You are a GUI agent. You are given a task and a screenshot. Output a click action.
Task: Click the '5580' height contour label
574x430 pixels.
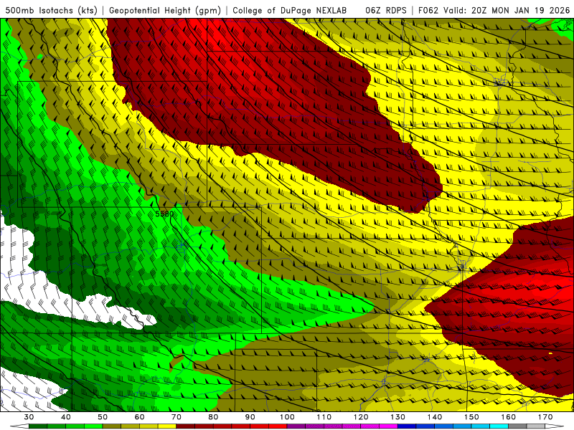click(x=164, y=214)
